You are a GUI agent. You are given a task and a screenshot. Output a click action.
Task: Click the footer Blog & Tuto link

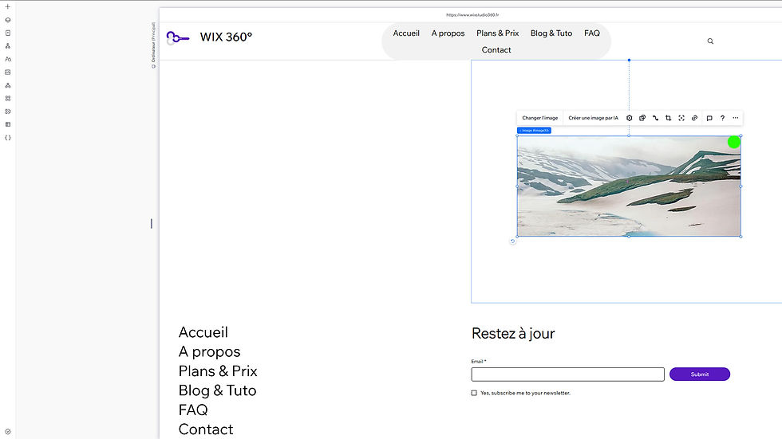pyautogui.click(x=217, y=390)
